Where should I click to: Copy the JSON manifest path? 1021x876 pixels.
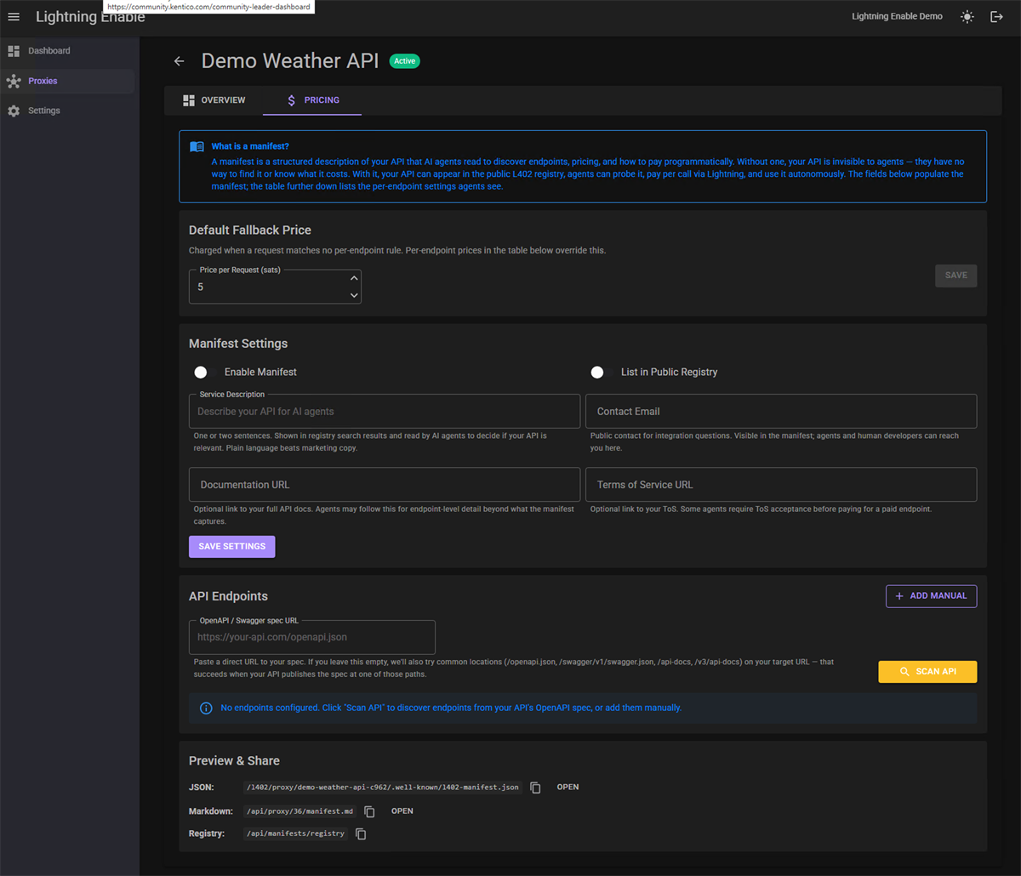point(535,788)
